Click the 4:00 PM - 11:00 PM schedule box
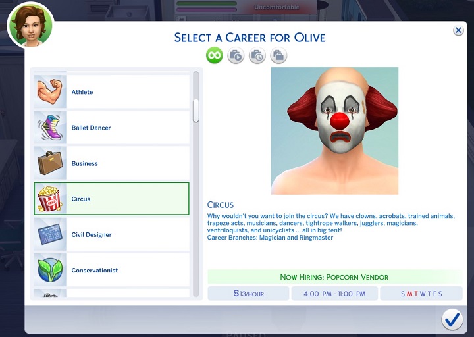This screenshot has width=474, height=337. [334, 294]
